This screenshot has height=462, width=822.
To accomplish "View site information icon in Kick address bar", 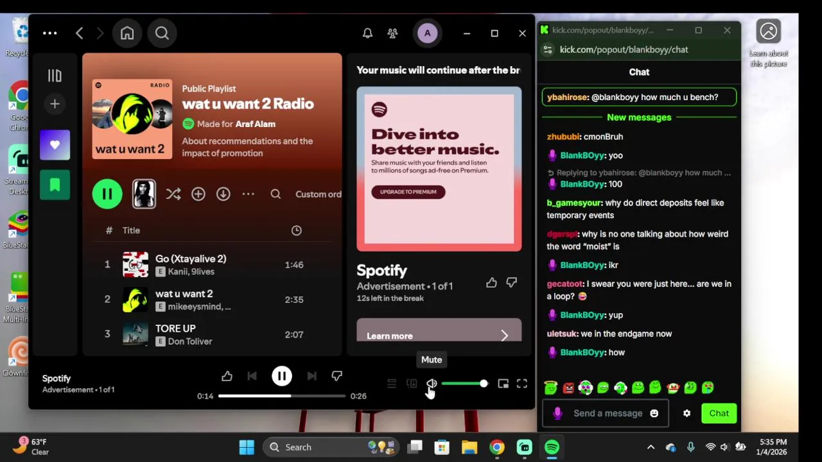I will (x=548, y=49).
